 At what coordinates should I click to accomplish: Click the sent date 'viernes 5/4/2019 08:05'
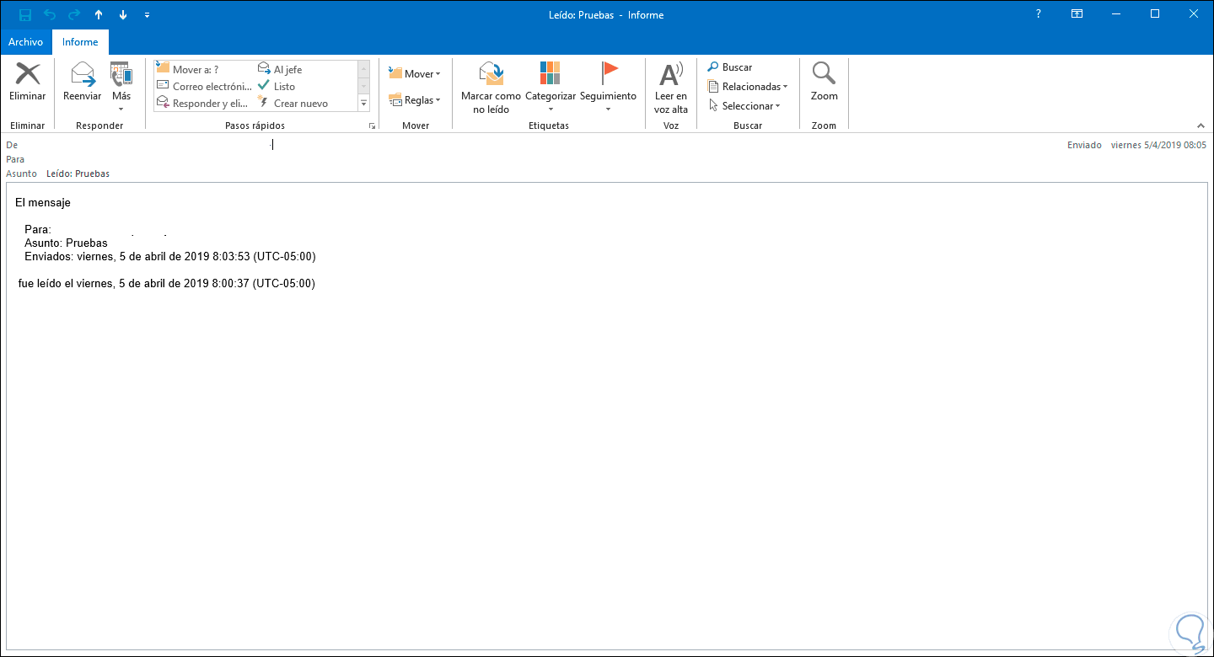tap(1158, 145)
